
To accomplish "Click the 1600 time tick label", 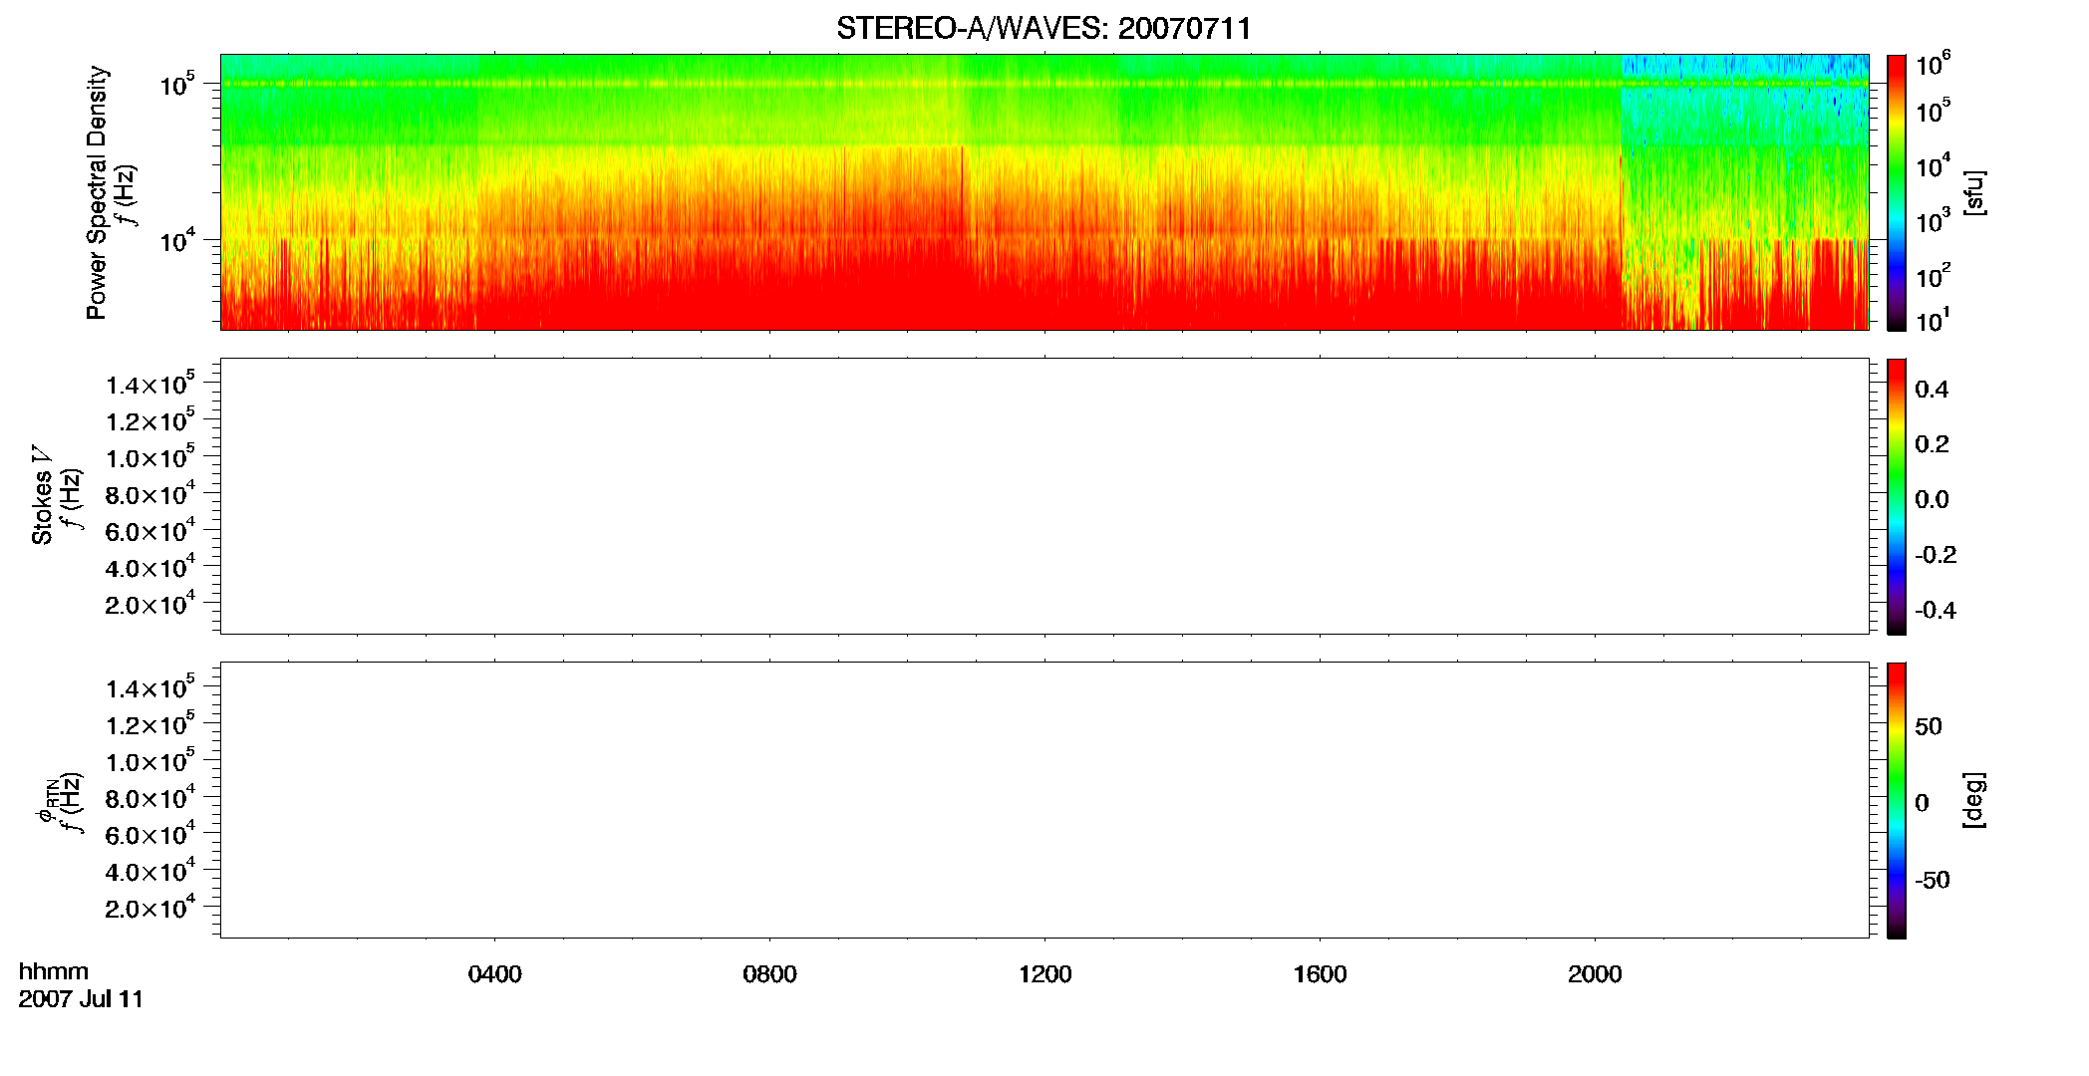I will pyautogui.click(x=1320, y=974).
